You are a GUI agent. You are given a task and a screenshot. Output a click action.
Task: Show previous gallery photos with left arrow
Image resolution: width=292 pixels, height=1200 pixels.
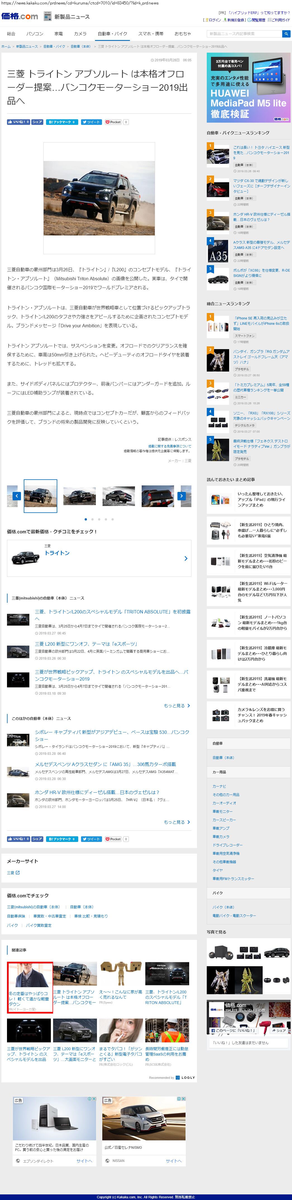(x=17, y=496)
